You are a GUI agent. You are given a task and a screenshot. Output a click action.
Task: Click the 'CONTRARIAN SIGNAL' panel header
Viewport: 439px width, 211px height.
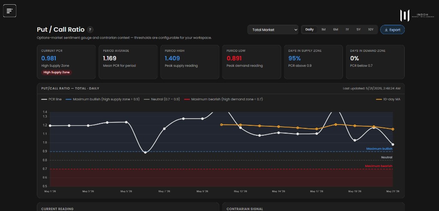click(x=245, y=209)
